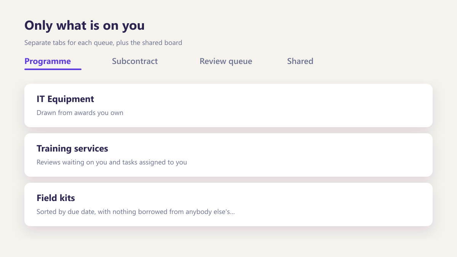Click empty right side of Field kits card
The width and height of the screenshot is (457, 257).
coord(335,204)
